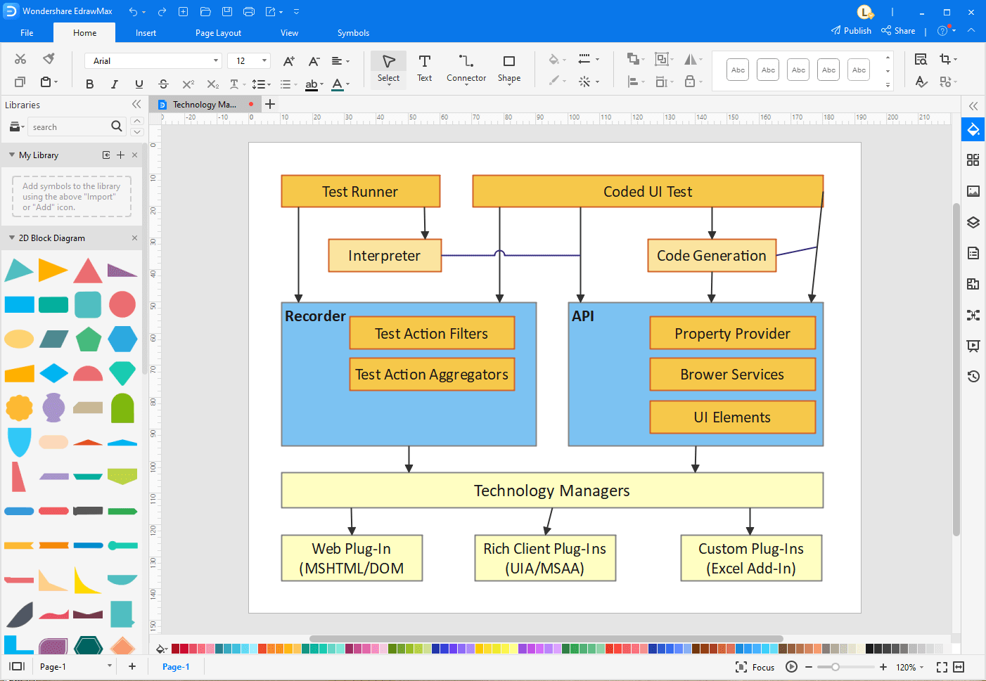
Task: Open the presentation panel icon on right sidebar
Action: (973, 346)
